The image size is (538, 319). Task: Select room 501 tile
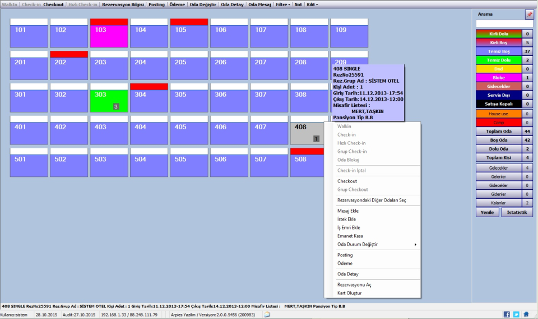pos(29,162)
